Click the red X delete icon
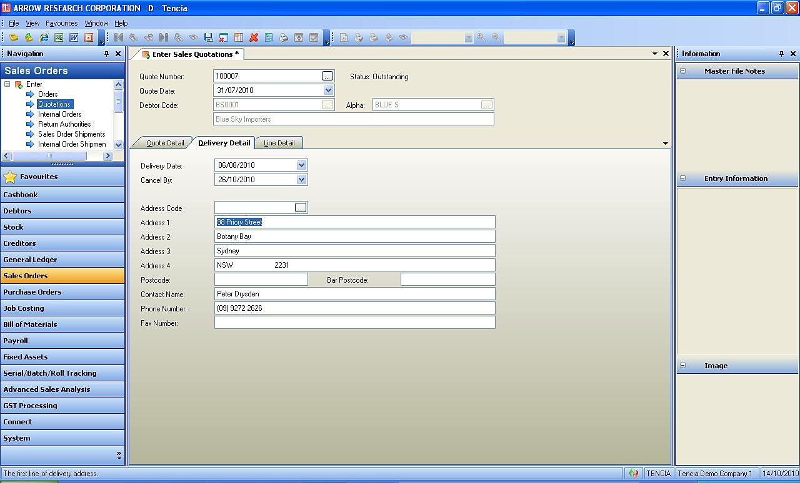 (x=254, y=37)
